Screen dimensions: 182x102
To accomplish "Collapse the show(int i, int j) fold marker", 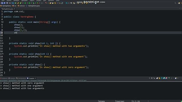I will click(x=3, y=43).
